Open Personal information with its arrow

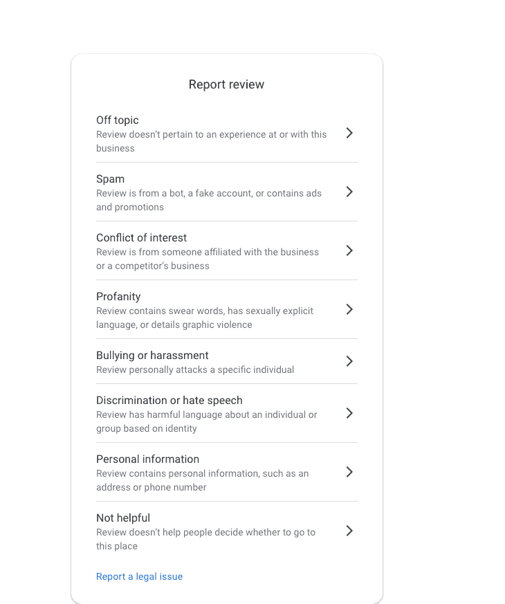[x=349, y=472]
